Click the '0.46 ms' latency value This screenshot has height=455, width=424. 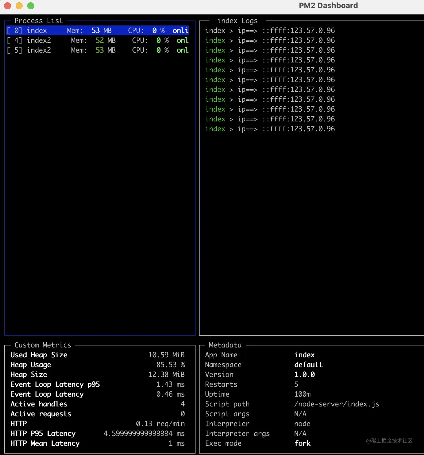coord(171,394)
